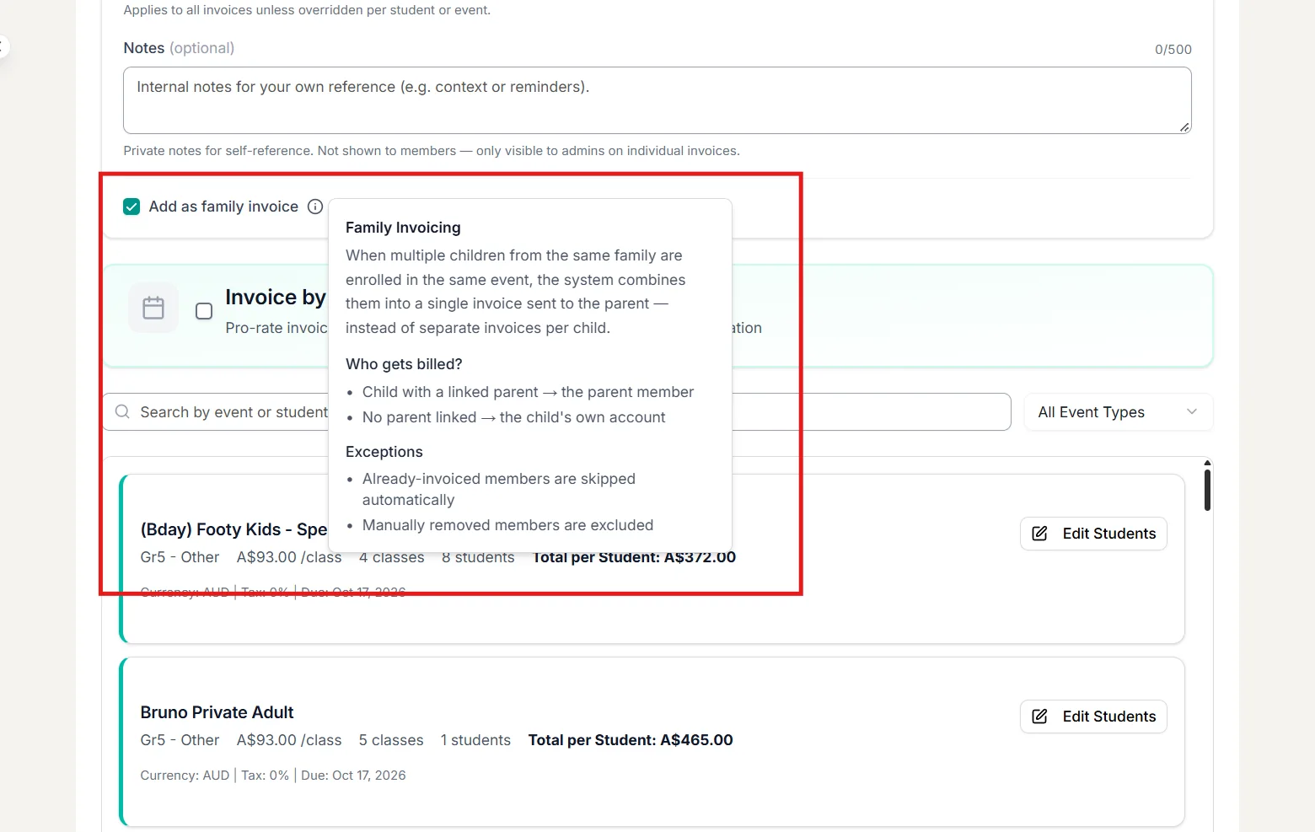Click the (Bday) Footy Kids event title
Image resolution: width=1315 pixels, height=832 pixels.
pos(233,529)
